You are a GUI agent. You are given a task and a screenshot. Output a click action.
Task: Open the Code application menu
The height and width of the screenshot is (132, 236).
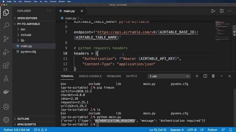pyautogui.click(x=9, y=1)
